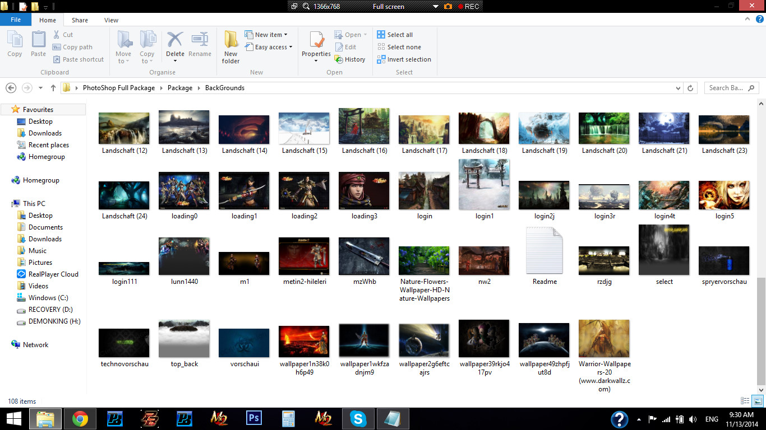Click the Windows Start button

[14, 419]
